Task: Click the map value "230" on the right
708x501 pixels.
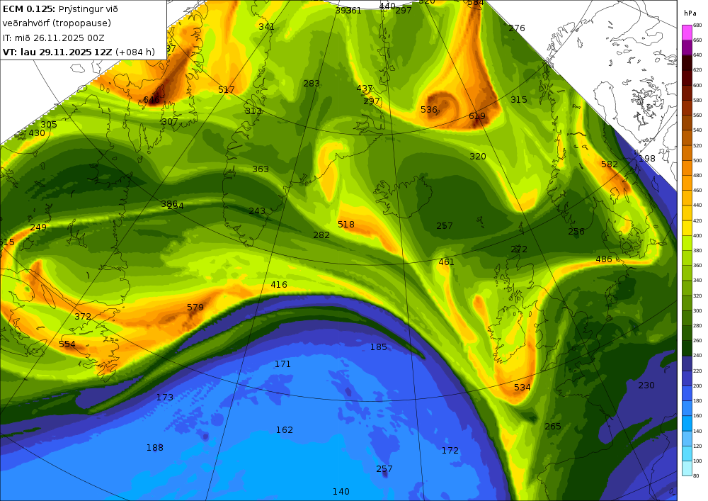Action: (x=646, y=385)
